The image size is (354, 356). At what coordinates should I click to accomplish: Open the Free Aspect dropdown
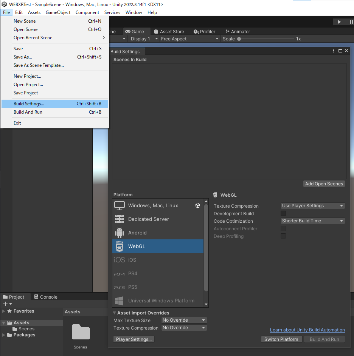coord(190,39)
